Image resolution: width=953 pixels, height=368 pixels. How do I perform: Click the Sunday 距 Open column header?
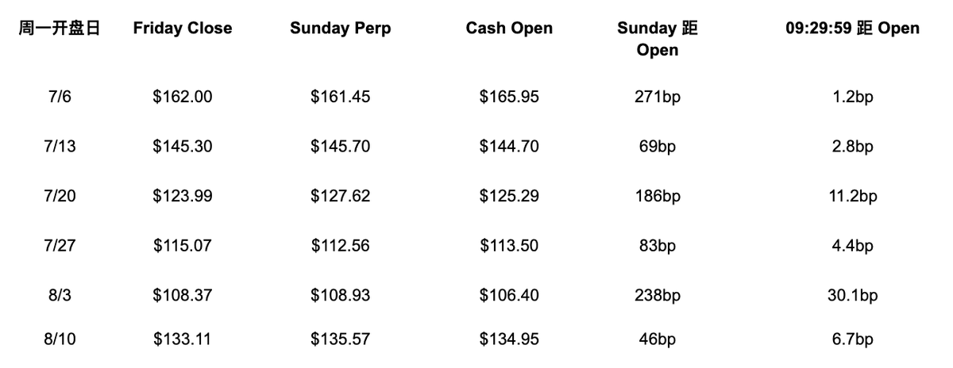coord(658,39)
